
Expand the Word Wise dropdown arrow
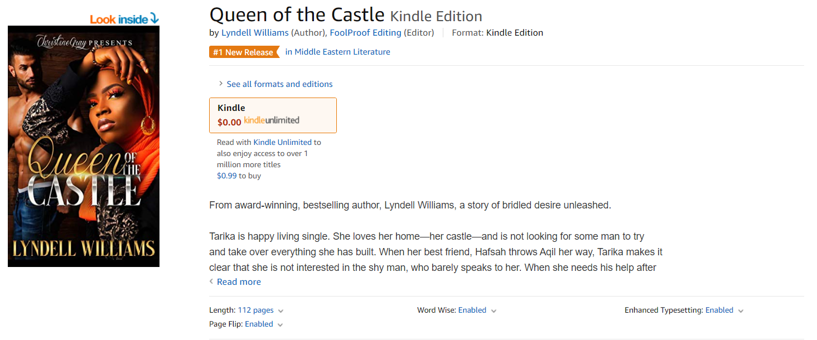[x=494, y=311]
